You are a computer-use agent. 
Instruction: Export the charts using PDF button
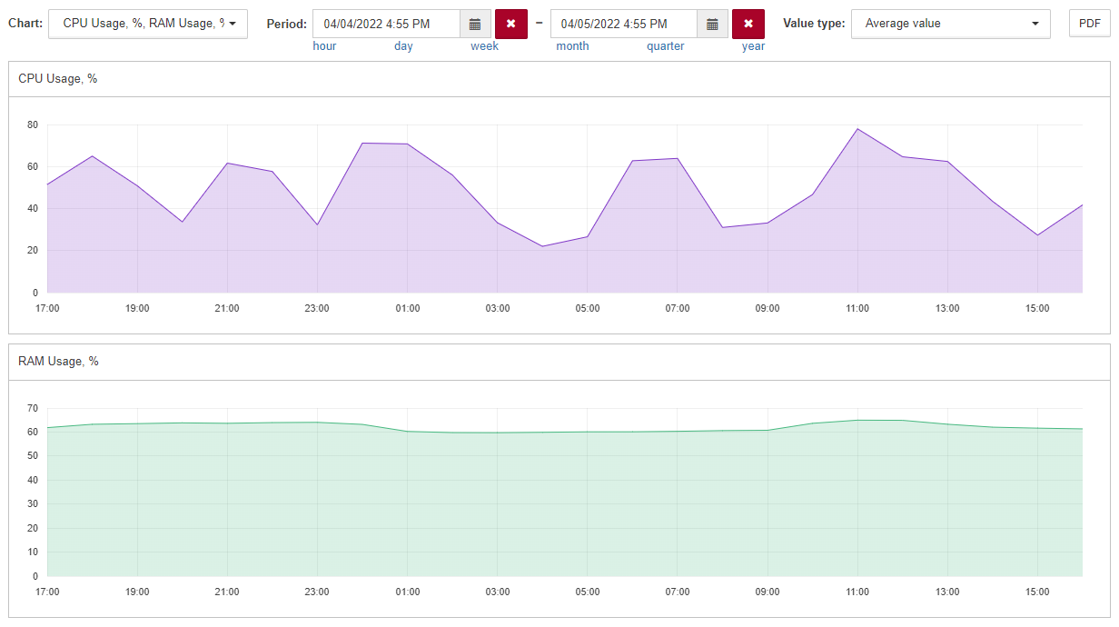(x=1090, y=24)
